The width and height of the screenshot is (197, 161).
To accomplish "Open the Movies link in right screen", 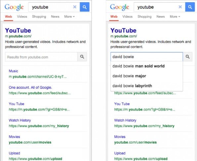I will pyautogui.click(x=120, y=137).
